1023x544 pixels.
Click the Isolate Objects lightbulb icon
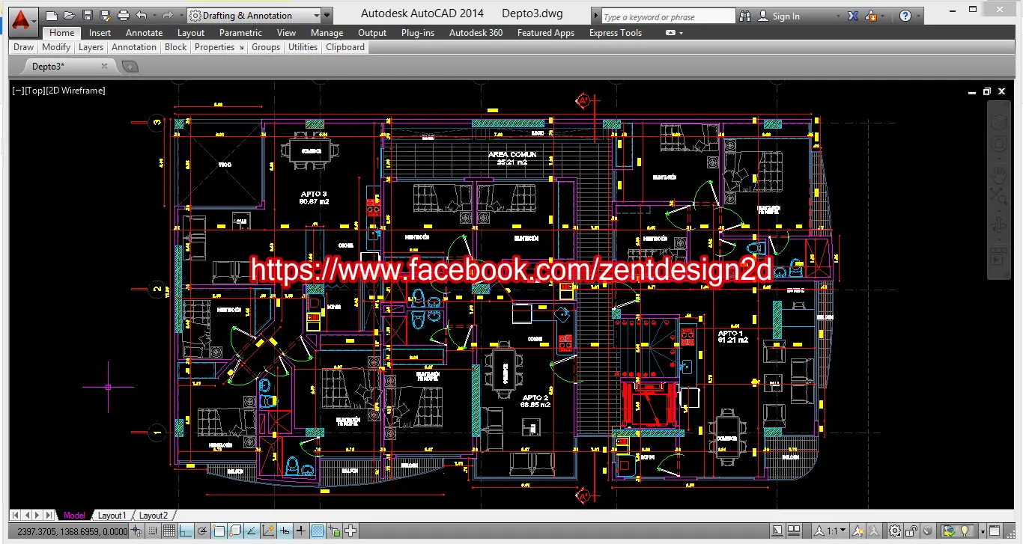click(965, 531)
